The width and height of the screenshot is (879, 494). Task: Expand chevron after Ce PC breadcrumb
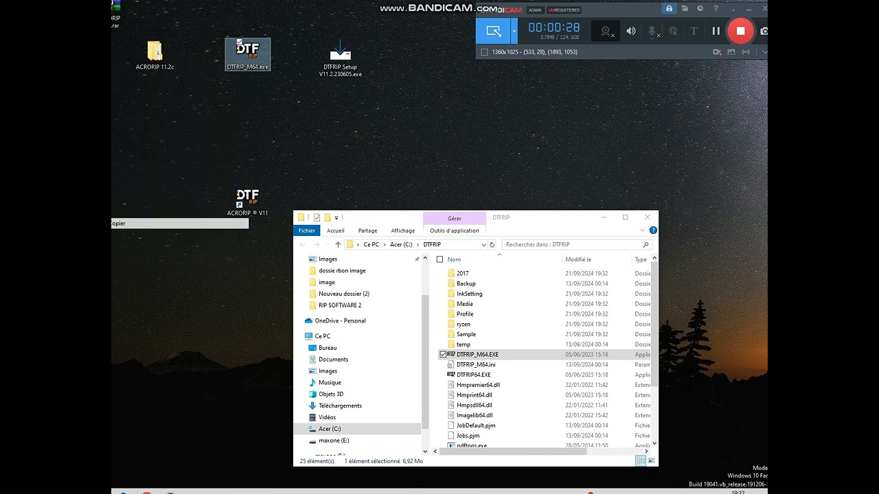385,244
